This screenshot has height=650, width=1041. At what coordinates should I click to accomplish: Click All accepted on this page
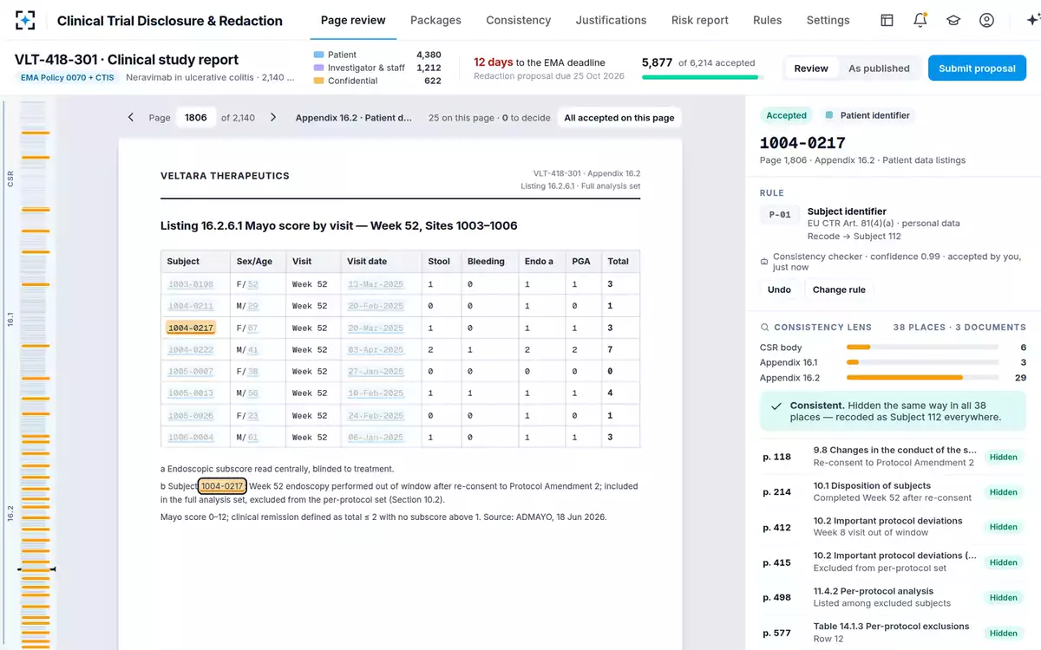[619, 118]
